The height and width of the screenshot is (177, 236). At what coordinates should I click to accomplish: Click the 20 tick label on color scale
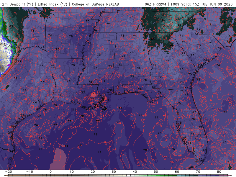(93, 172)
